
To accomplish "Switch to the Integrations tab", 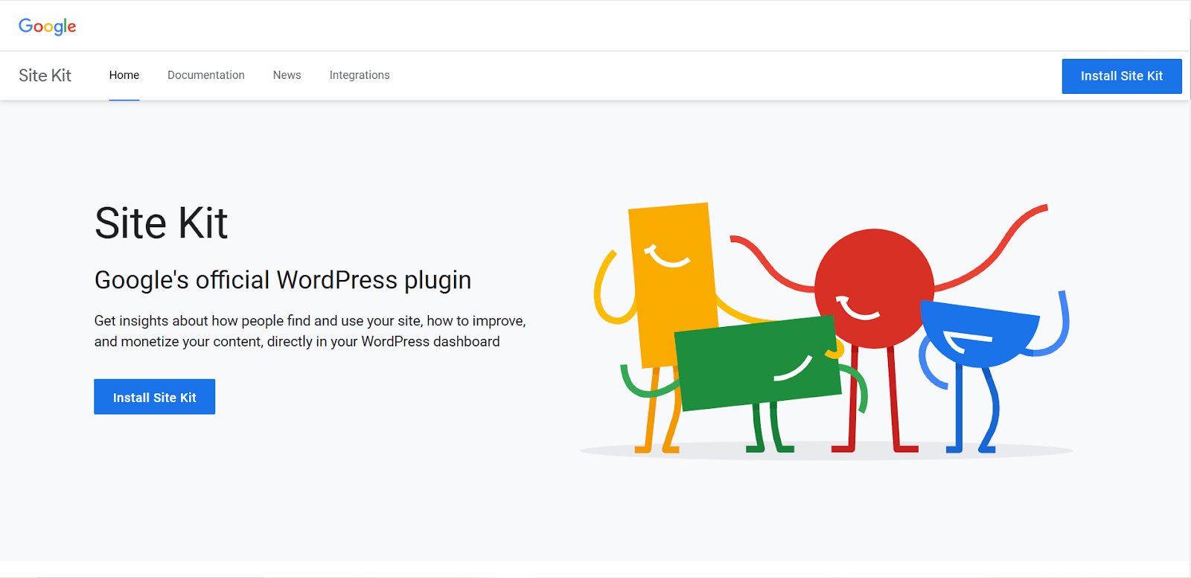I will point(360,75).
